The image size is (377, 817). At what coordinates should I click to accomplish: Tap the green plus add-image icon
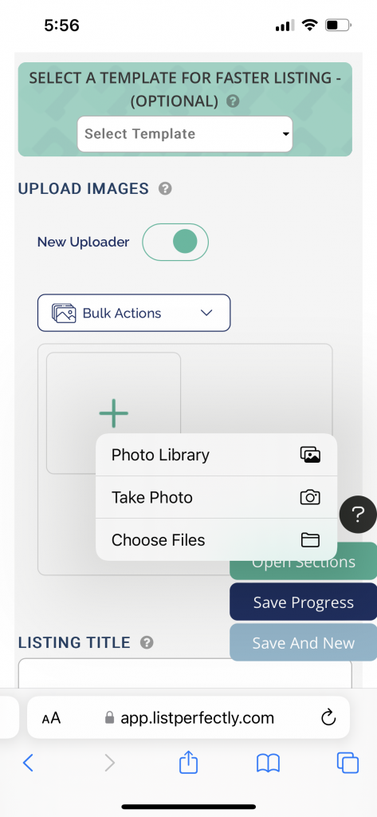tap(113, 413)
